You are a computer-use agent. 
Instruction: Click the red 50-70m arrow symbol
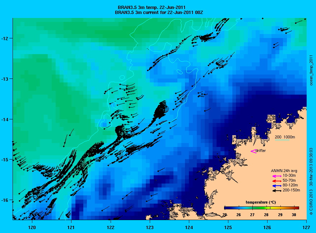point(277,181)
